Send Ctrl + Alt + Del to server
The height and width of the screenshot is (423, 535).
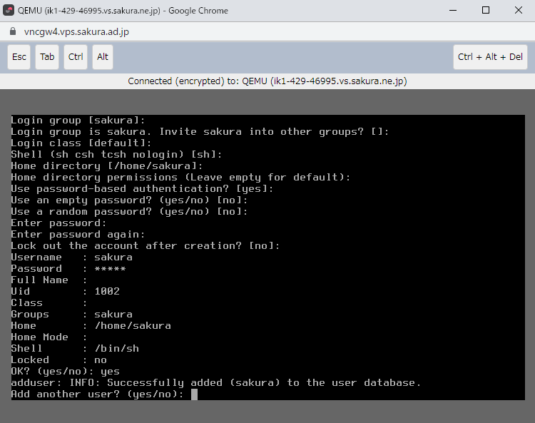tap(490, 57)
